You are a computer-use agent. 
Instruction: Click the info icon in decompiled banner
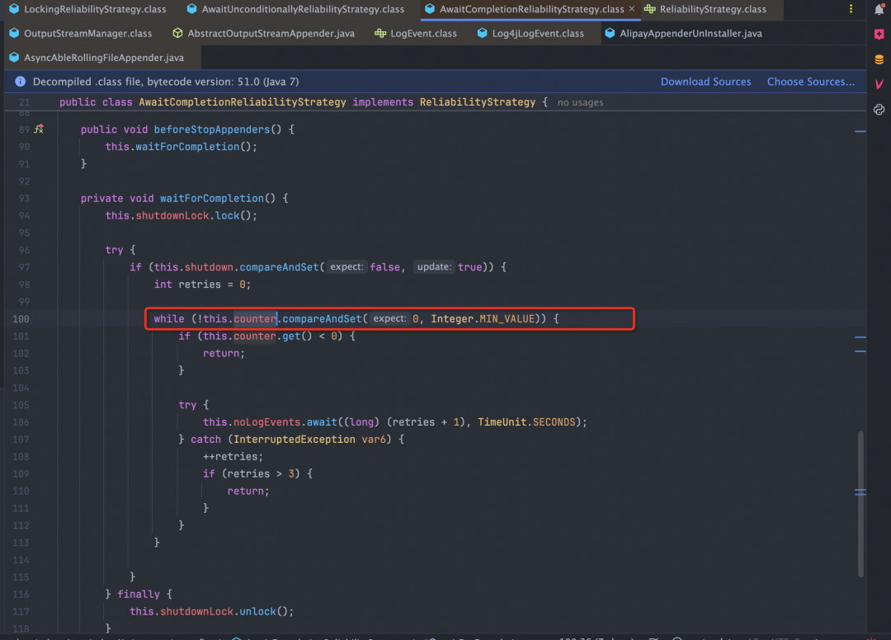(x=21, y=81)
